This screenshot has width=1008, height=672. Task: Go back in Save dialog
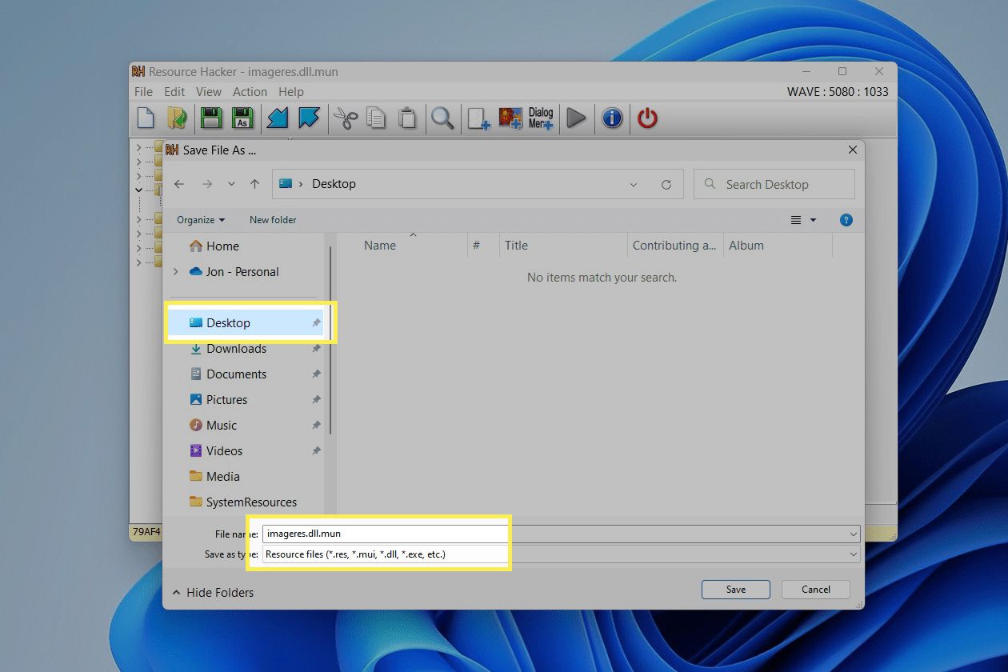click(x=179, y=184)
